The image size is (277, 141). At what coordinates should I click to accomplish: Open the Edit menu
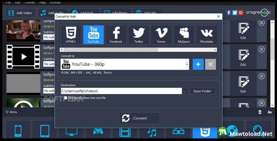[x=18, y=2]
